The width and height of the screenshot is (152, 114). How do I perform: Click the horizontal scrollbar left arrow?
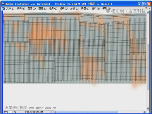(55, 112)
